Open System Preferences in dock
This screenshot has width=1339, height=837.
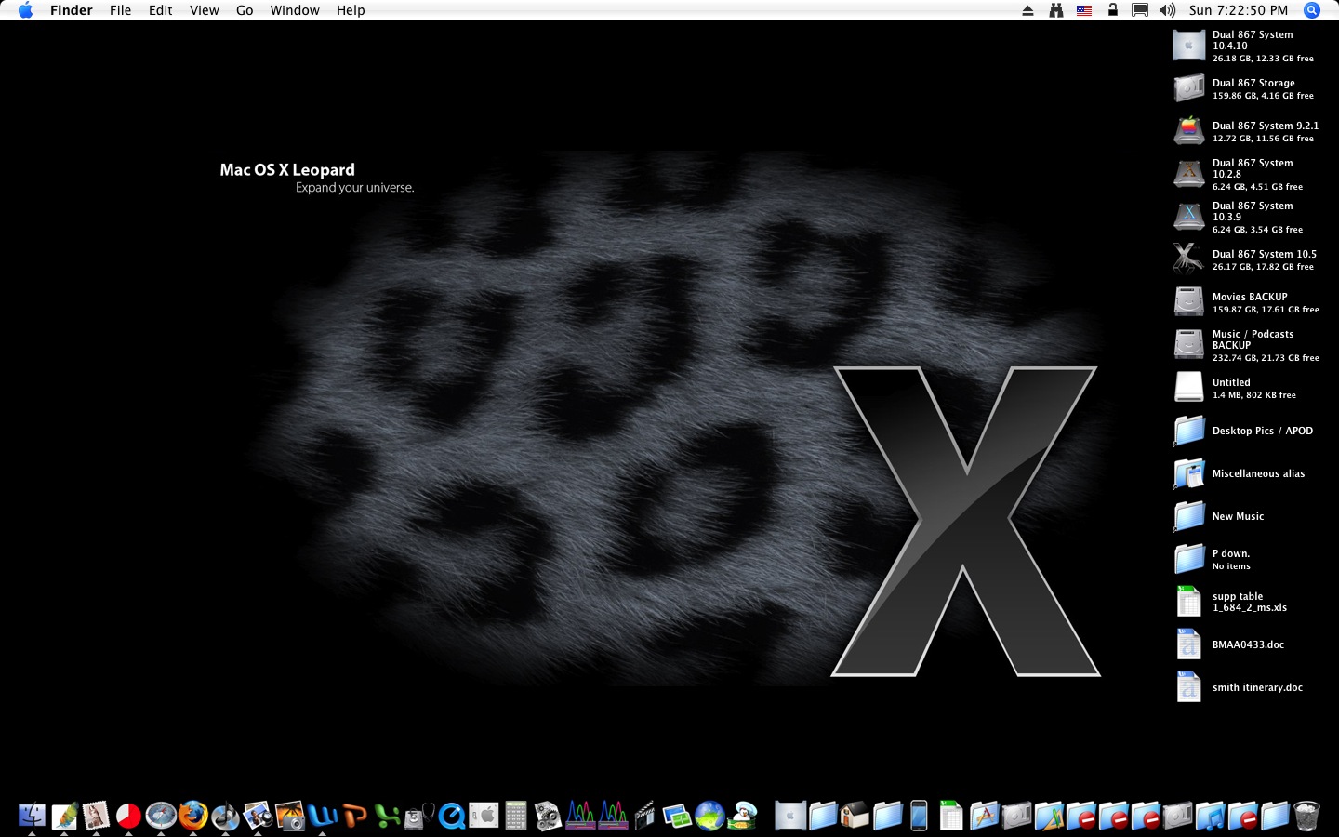tap(484, 816)
